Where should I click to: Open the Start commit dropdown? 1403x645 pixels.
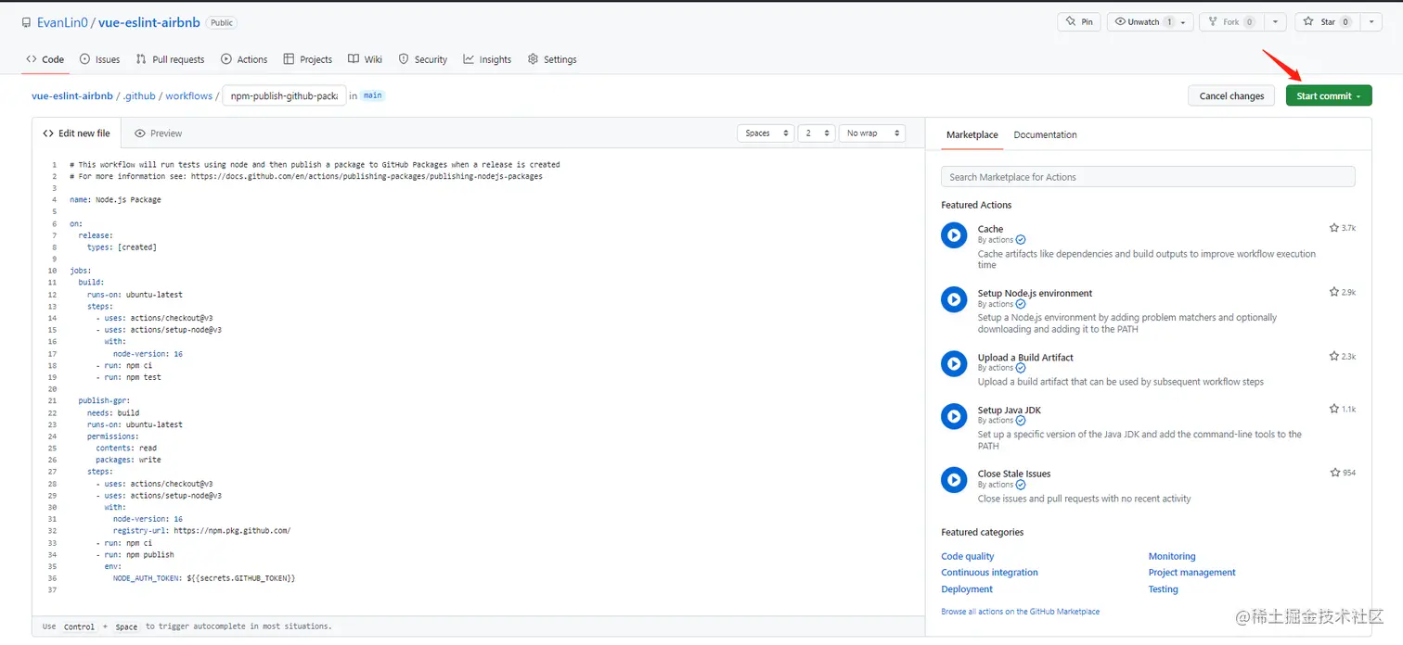pos(1329,95)
